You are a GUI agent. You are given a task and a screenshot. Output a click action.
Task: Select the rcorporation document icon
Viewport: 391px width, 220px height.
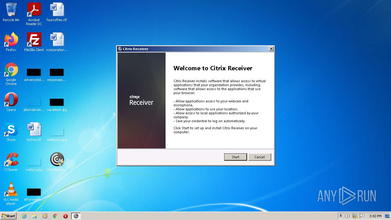pos(57,42)
